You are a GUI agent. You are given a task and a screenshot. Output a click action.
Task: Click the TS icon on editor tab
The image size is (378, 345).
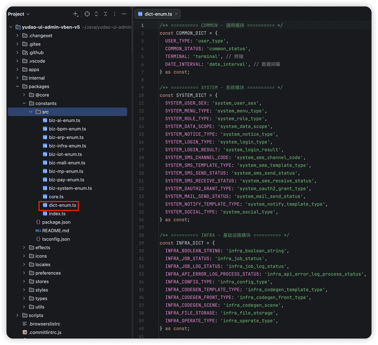[x=140, y=14]
